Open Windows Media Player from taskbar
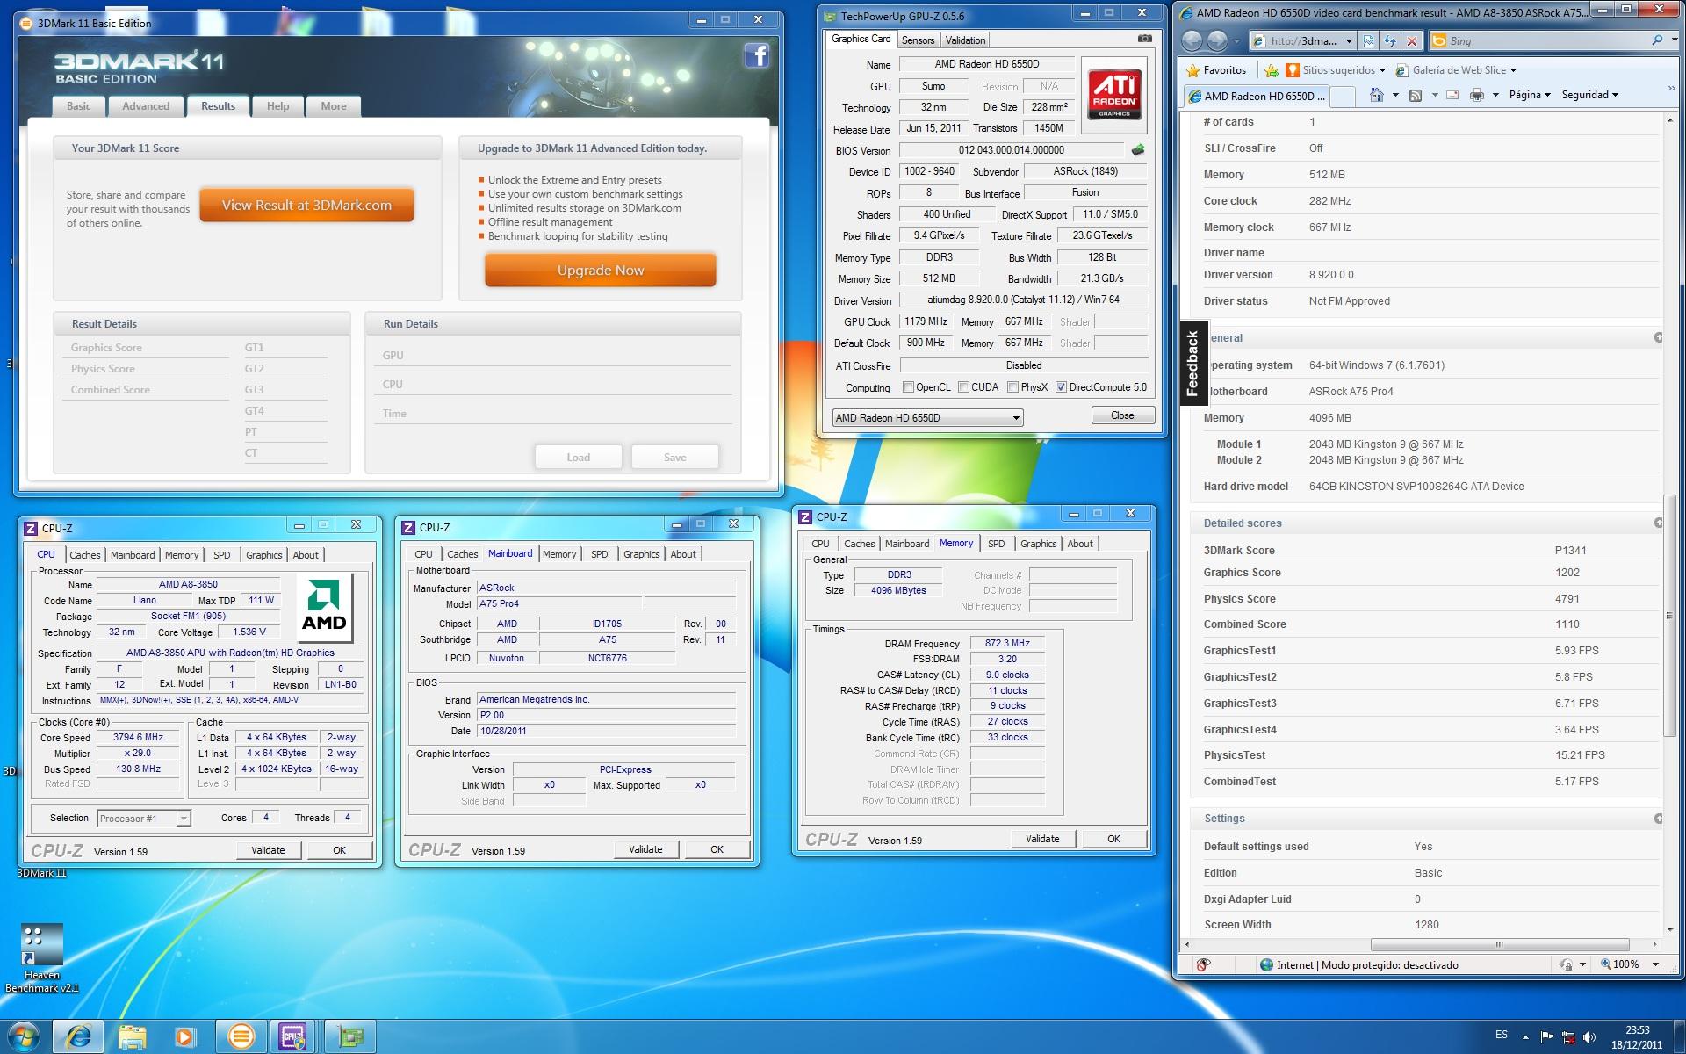Screen dimensions: 1686x1054 click(x=184, y=1036)
